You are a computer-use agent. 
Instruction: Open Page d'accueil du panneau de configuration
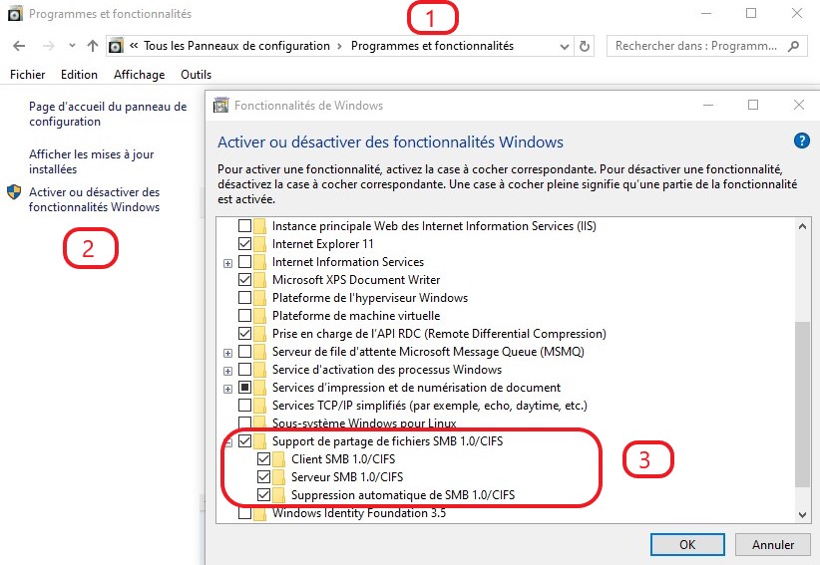pos(108,114)
